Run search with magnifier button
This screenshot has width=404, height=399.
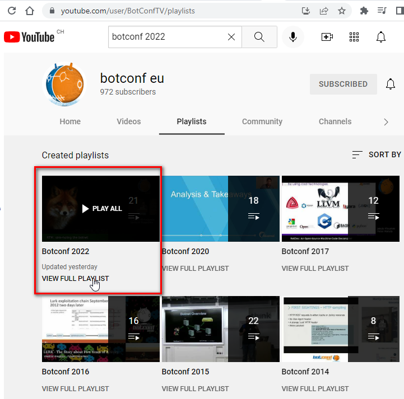click(x=259, y=37)
